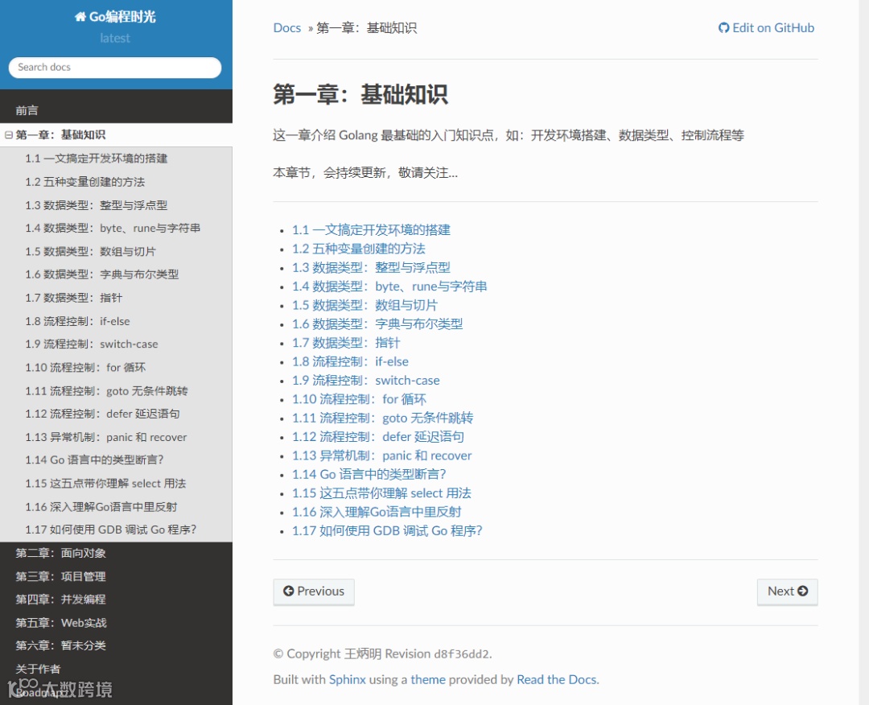Collapse the 第一章：基础知识 section in sidebar
Viewport: 869px width, 705px height.
tap(7, 134)
